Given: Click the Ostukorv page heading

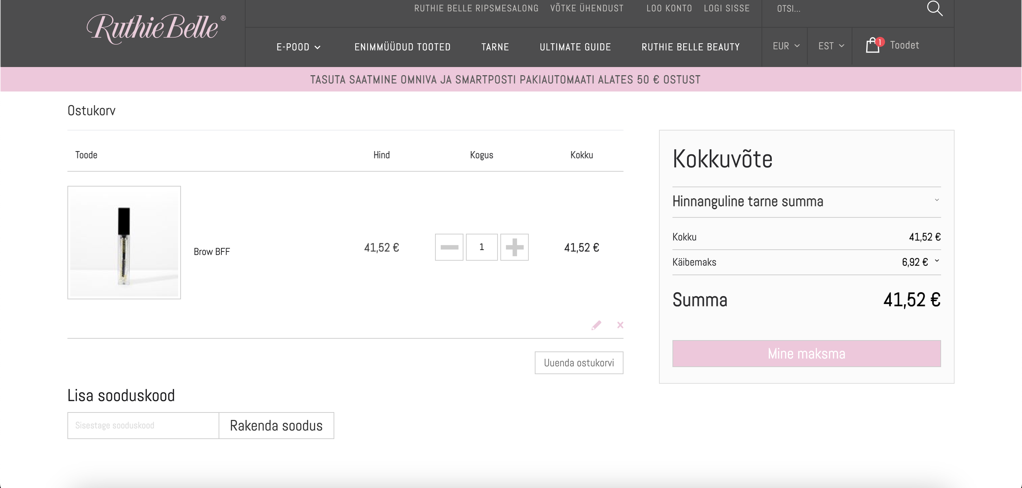Looking at the screenshot, I should coord(91,111).
